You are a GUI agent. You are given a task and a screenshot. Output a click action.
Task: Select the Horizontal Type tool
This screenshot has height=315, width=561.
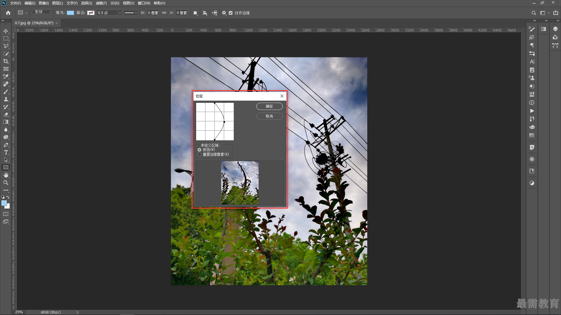pyautogui.click(x=6, y=152)
